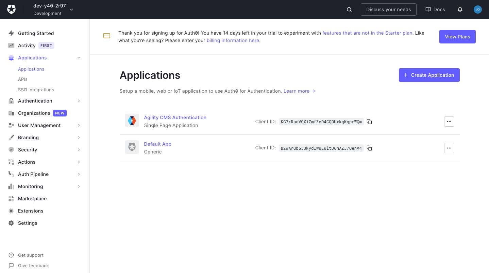
Task: Expand the Authentication section chevron
Action: click(79, 101)
